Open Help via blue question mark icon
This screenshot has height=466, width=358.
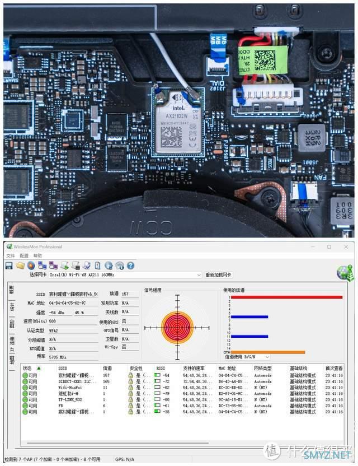click(130, 265)
